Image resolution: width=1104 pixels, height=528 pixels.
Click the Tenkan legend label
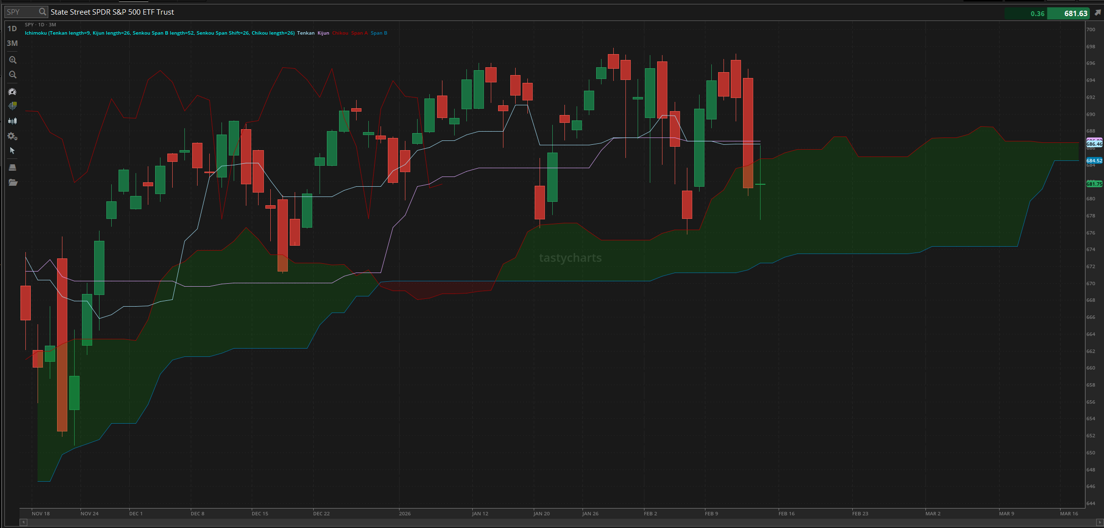[x=306, y=33]
